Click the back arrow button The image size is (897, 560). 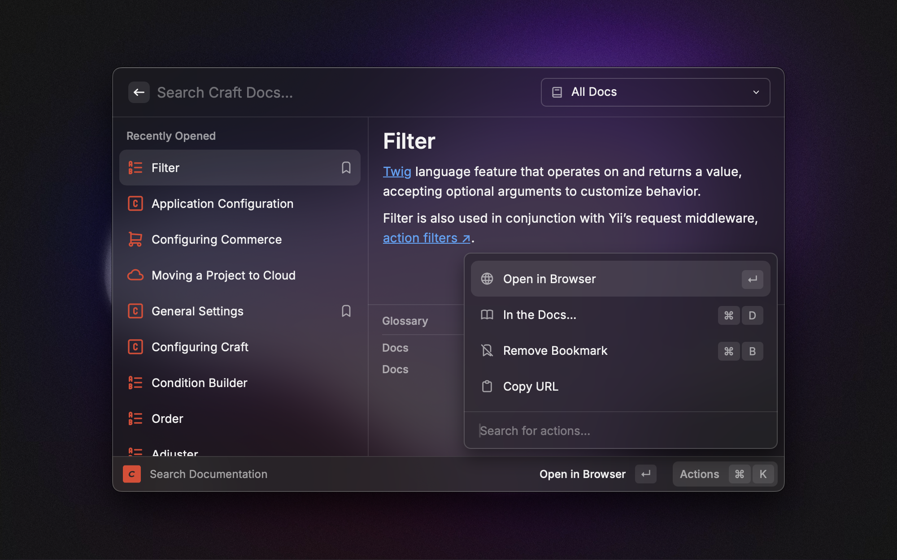pos(139,92)
